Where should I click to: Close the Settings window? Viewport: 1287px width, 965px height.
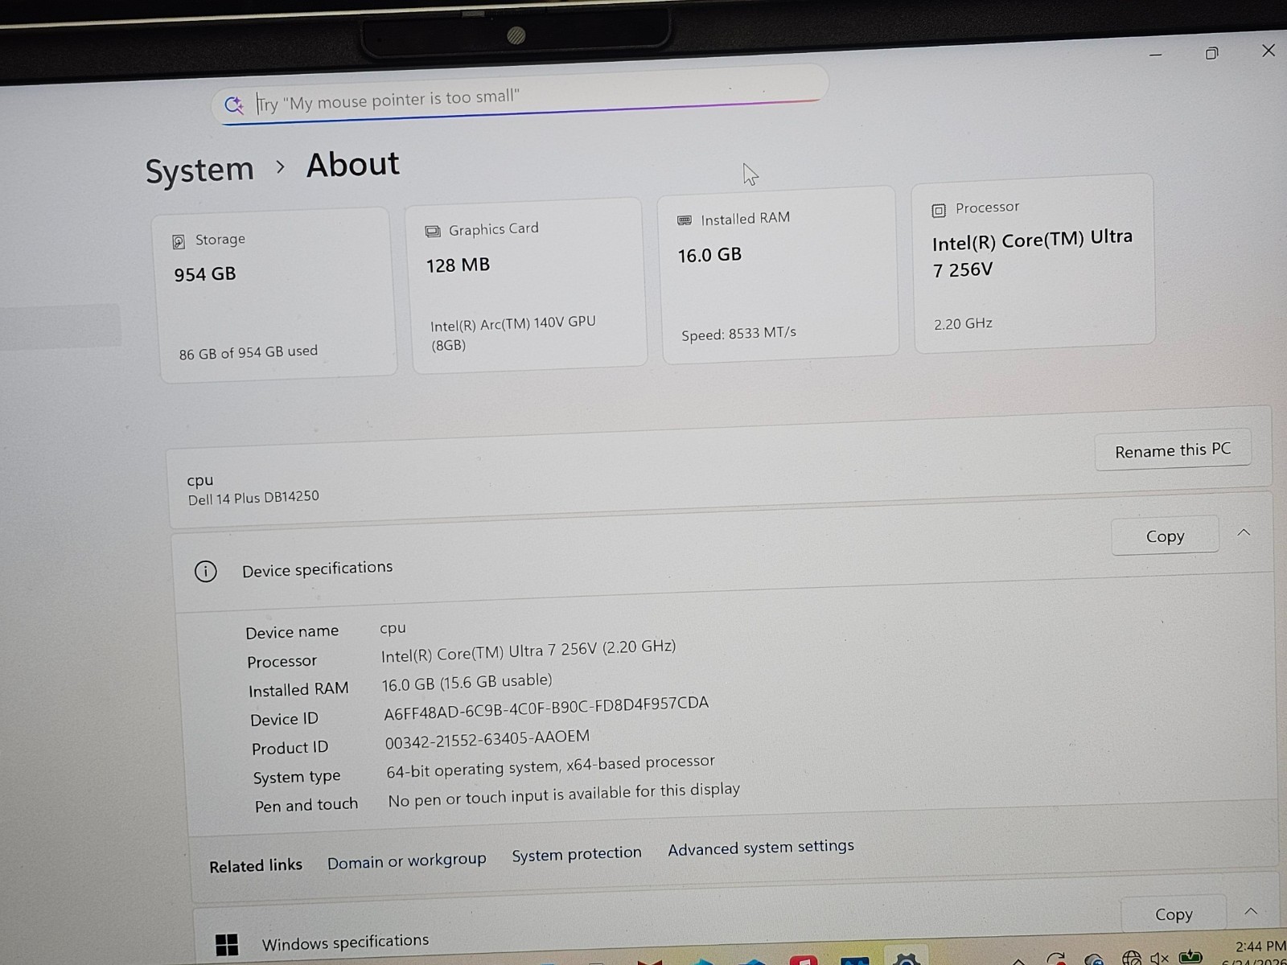pyautogui.click(x=1268, y=51)
